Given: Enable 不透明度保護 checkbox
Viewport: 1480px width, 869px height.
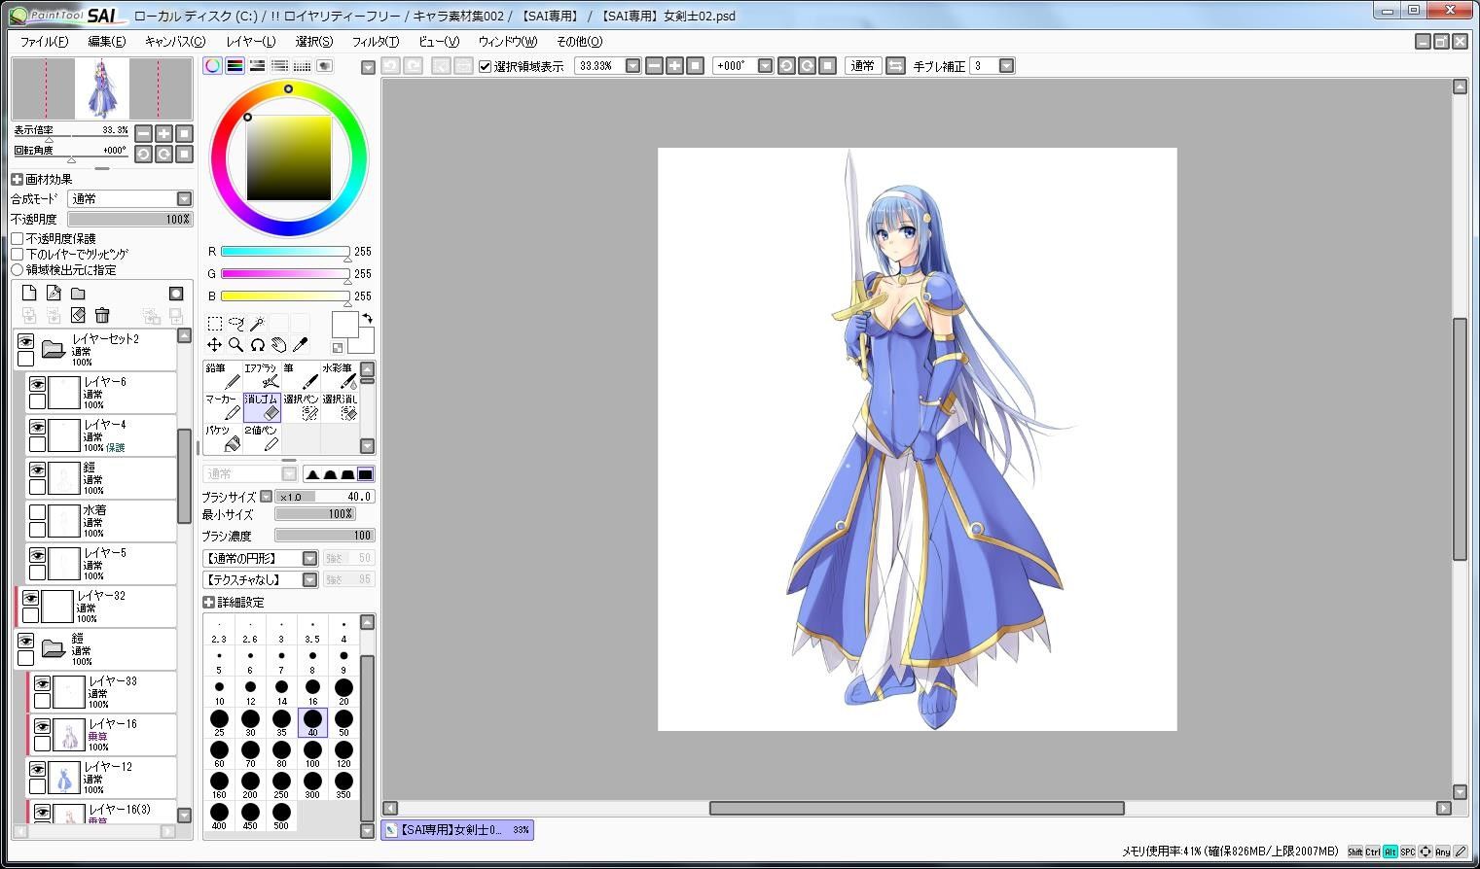Looking at the screenshot, I should coord(18,239).
